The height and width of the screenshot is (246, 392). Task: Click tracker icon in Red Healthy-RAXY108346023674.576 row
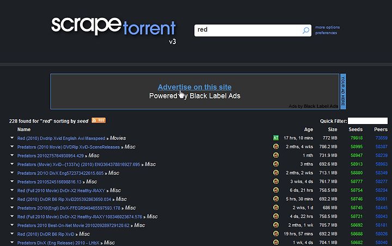275,216
